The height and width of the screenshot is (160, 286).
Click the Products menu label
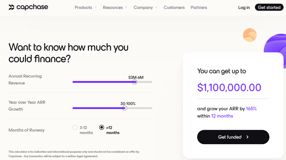click(83, 8)
